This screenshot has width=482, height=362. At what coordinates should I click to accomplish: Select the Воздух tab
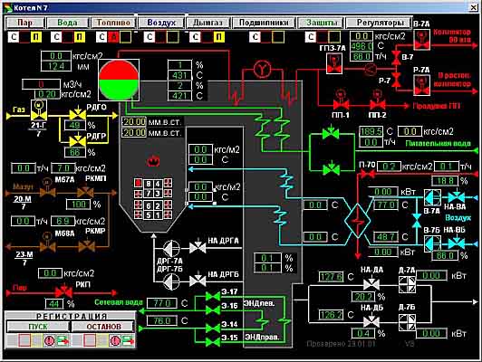(x=161, y=23)
